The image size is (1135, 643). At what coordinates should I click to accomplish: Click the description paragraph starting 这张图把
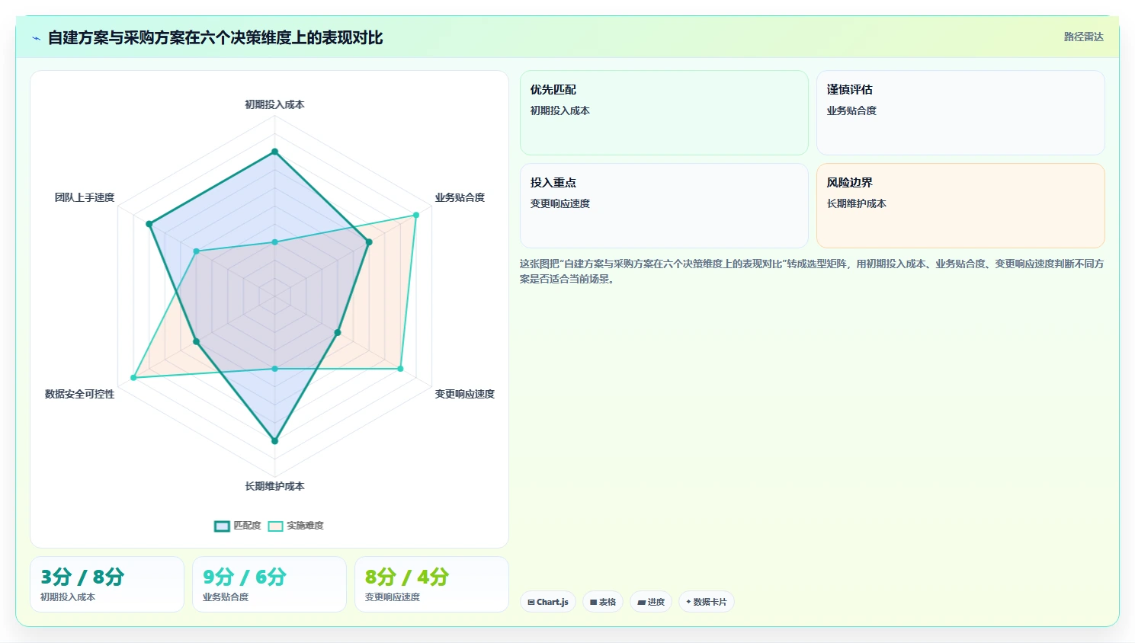[812, 271]
